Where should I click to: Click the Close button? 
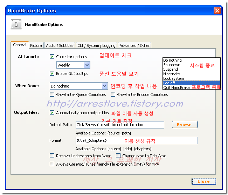pyautogui.click(x=204, y=181)
